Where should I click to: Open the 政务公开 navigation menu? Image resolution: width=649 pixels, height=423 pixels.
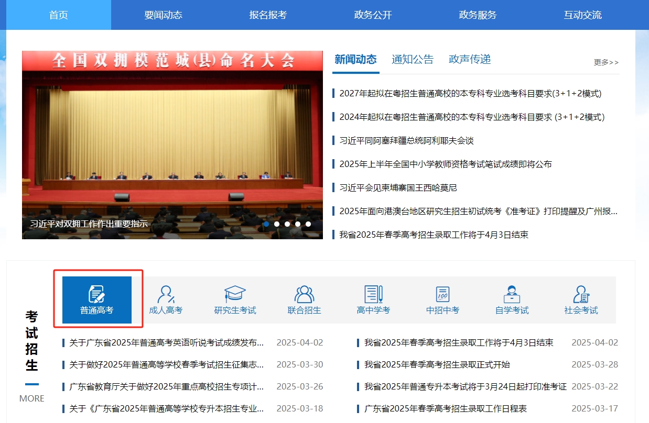coord(373,15)
